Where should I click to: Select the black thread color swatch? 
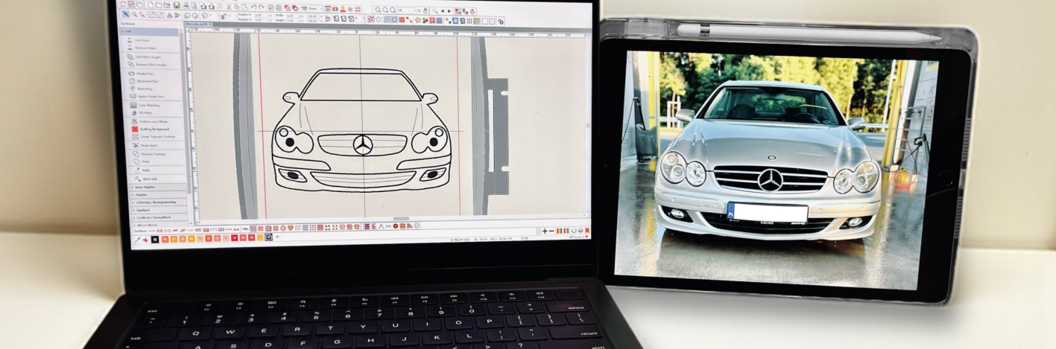(x=156, y=239)
